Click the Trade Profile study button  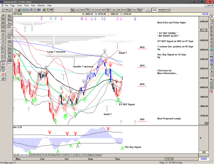pyautogui.click(x=9, y=60)
